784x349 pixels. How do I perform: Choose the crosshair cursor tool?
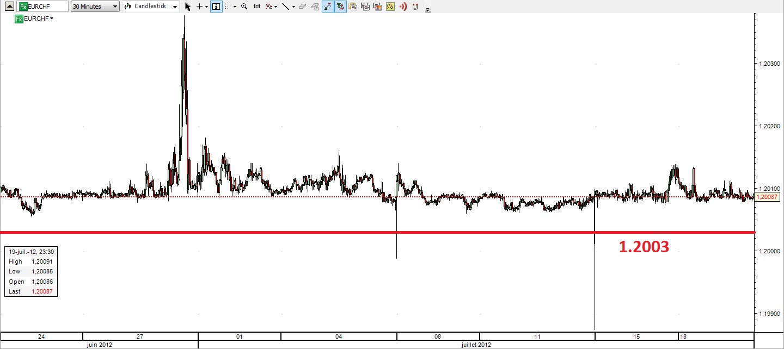click(x=199, y=7)
